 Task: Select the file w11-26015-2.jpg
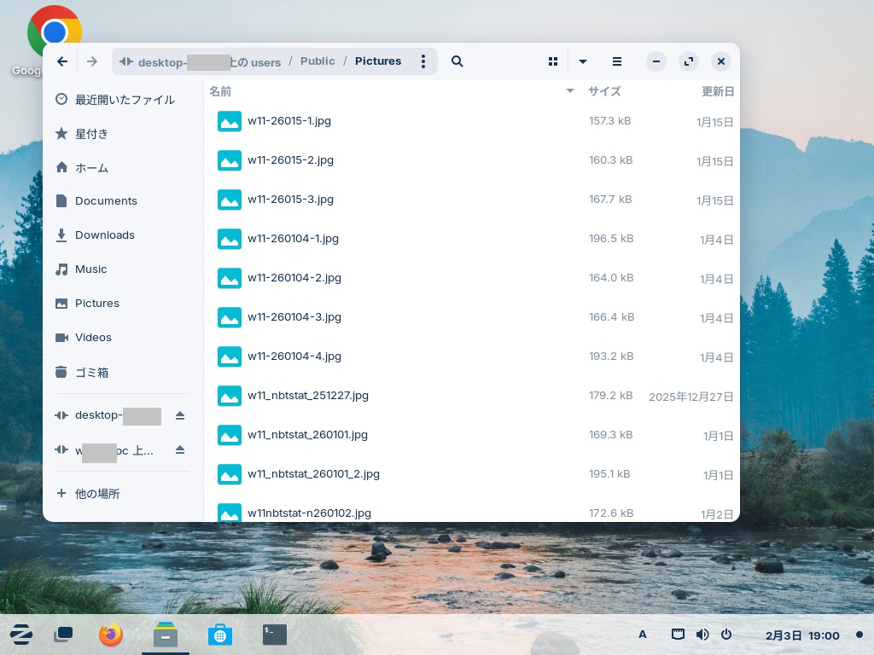coord(290,160)
